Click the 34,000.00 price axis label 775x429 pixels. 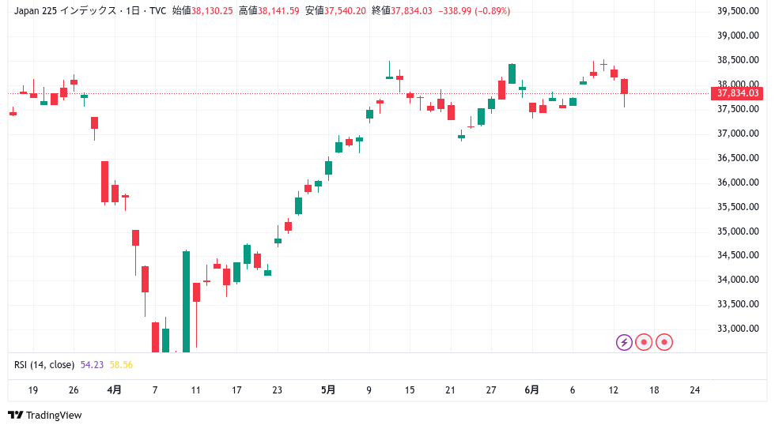coord(738,280)
